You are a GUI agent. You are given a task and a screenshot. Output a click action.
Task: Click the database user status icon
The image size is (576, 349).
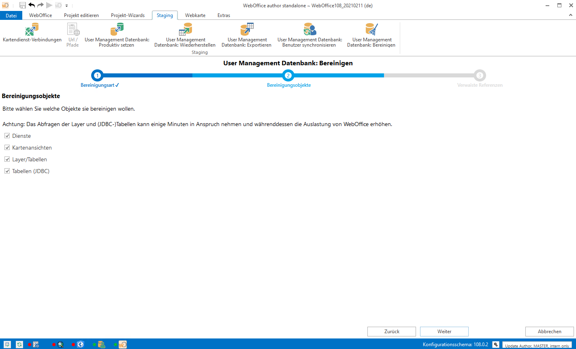(x=101, y=345)
